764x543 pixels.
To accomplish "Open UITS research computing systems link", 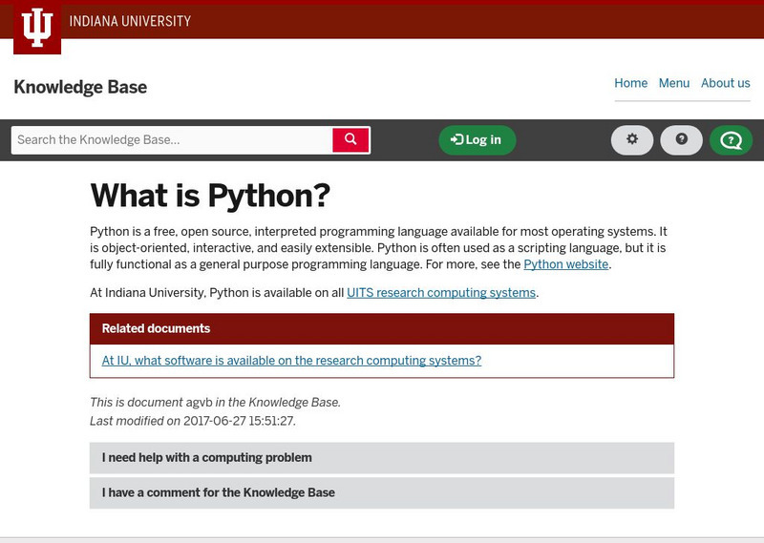I will tap(441, 293).
